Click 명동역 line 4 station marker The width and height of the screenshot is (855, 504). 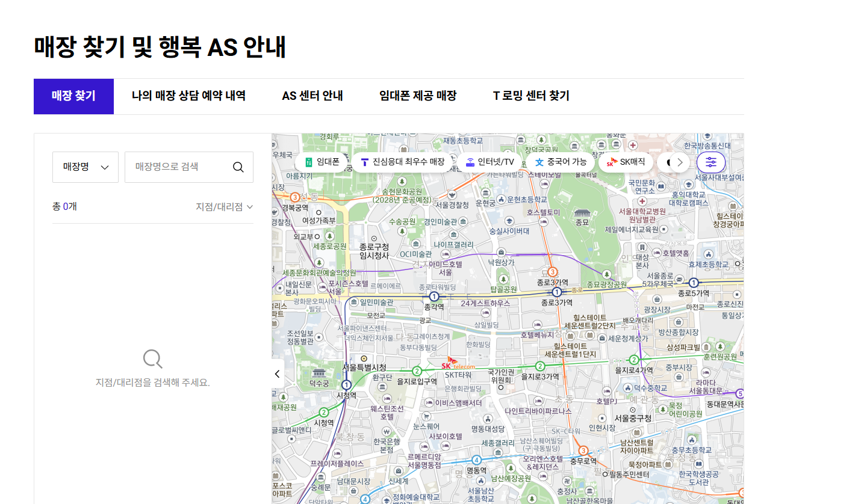click(x=476, y=460)
